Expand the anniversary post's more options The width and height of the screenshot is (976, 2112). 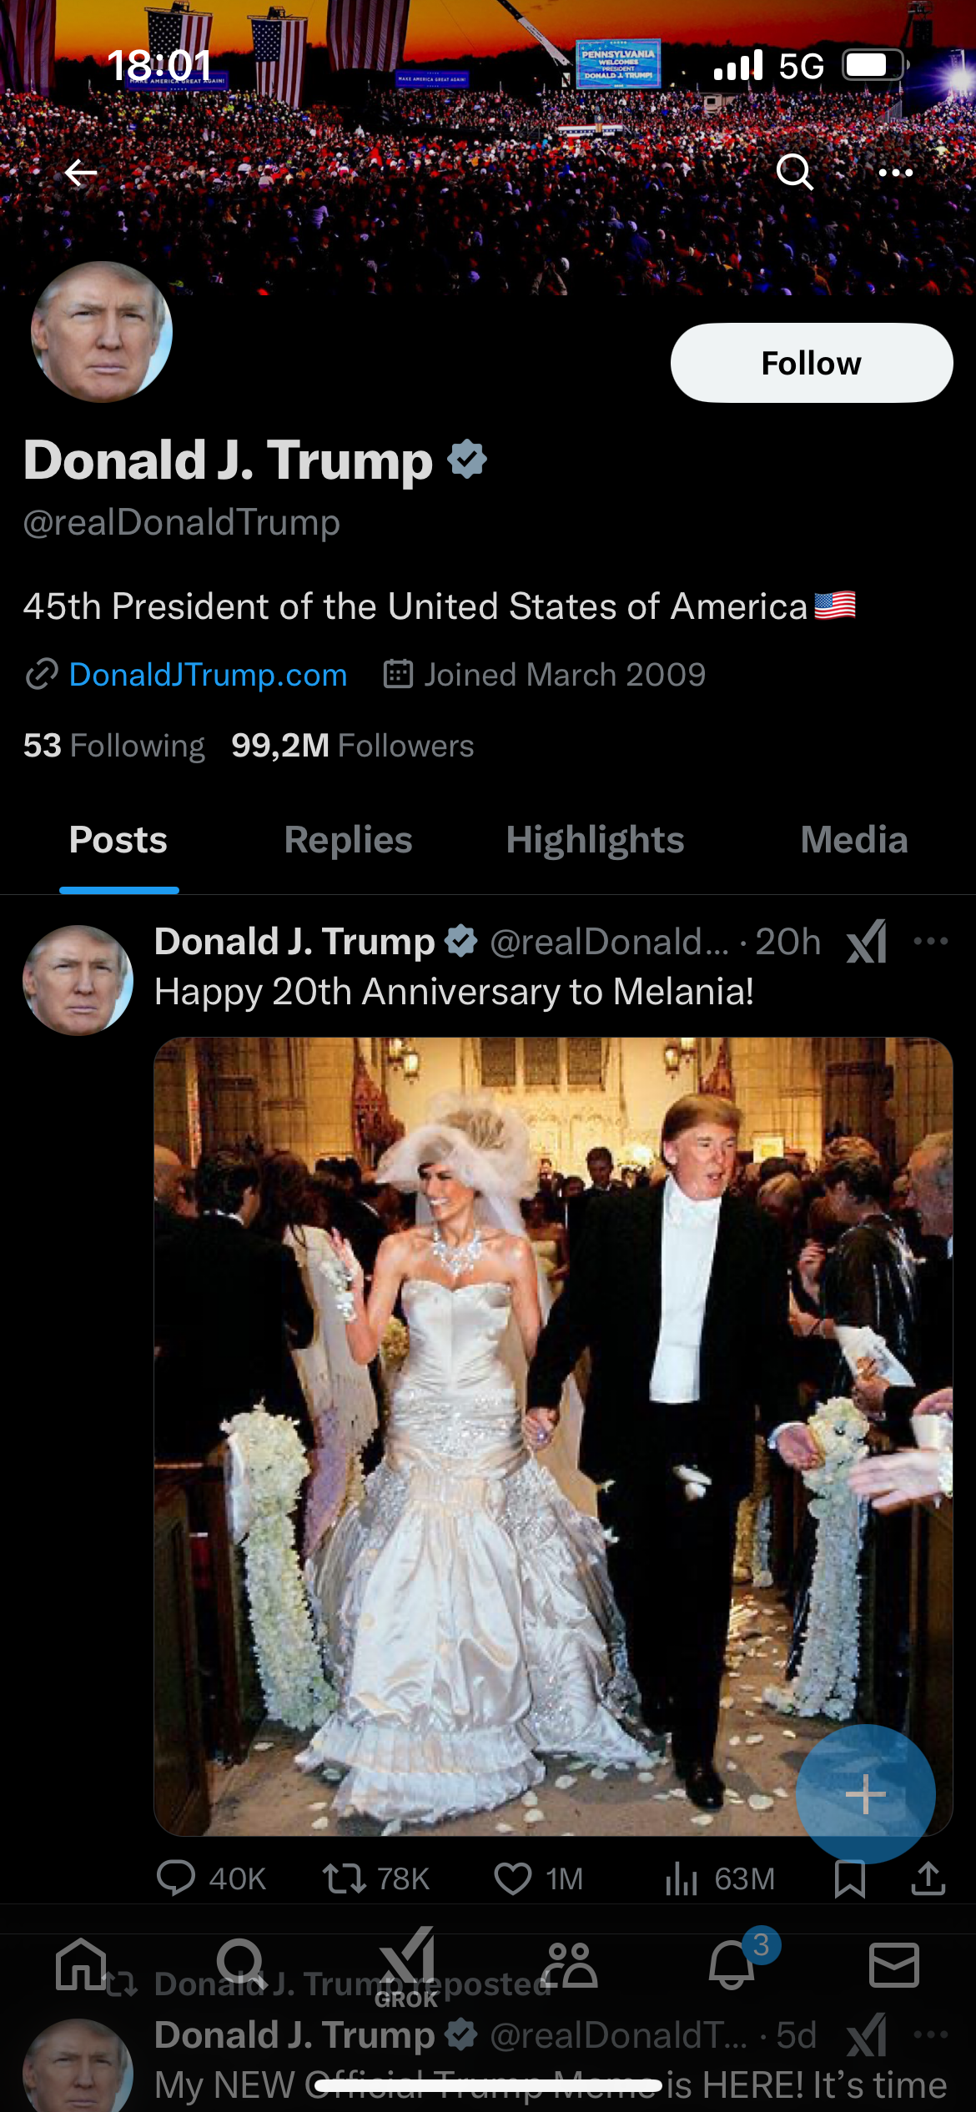[x=931, y=942]
